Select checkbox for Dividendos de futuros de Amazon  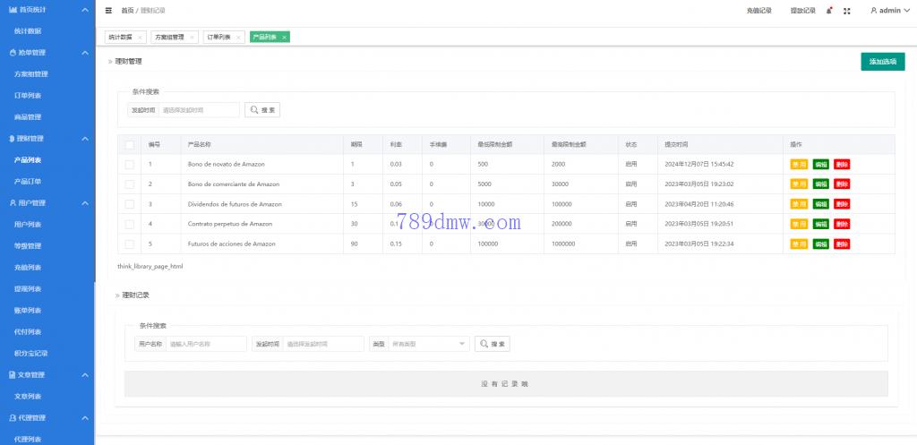tap(130, 204)
